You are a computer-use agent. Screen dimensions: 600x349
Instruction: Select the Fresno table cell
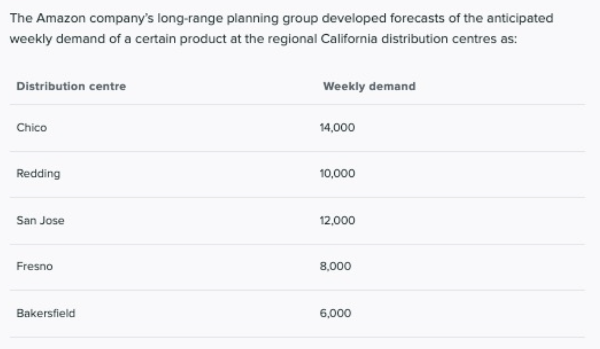pos(34,266)
